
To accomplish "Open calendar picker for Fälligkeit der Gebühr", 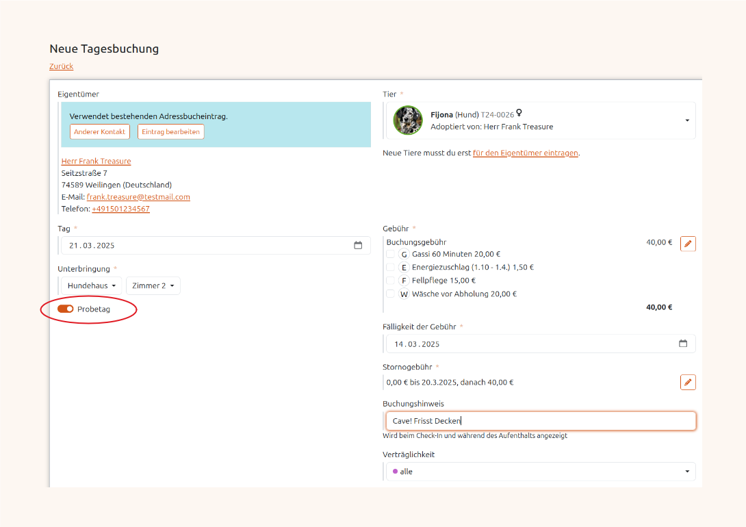I will coord(682,344).
